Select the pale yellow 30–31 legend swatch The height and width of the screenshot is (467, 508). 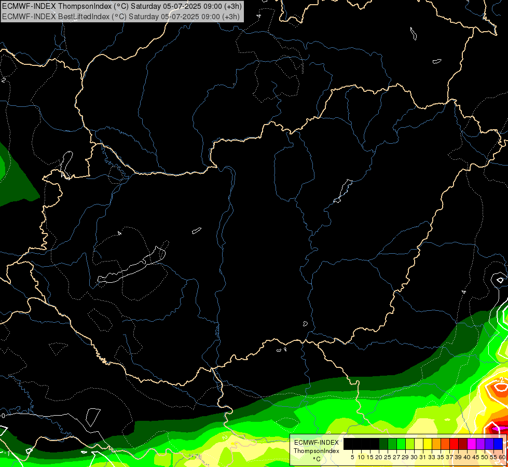[419, 444]
